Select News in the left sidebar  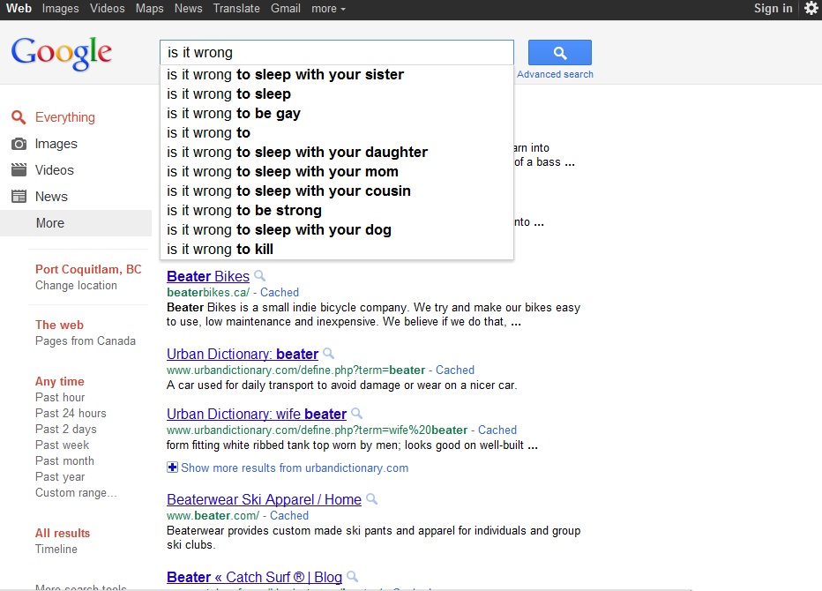click(51, 197)
